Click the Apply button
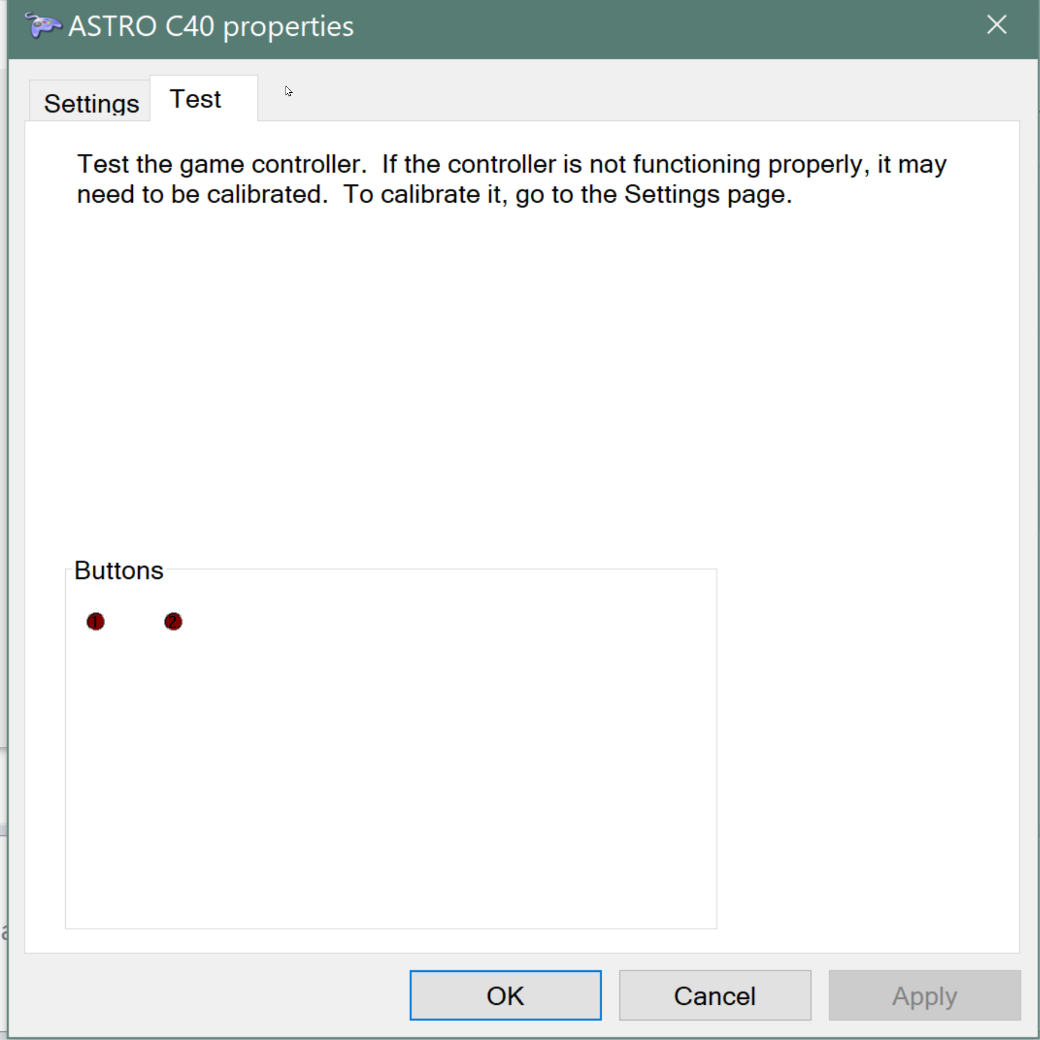Image resolution: width=1040 pixels, height=1040 pixels. click(x=925, y=995)
